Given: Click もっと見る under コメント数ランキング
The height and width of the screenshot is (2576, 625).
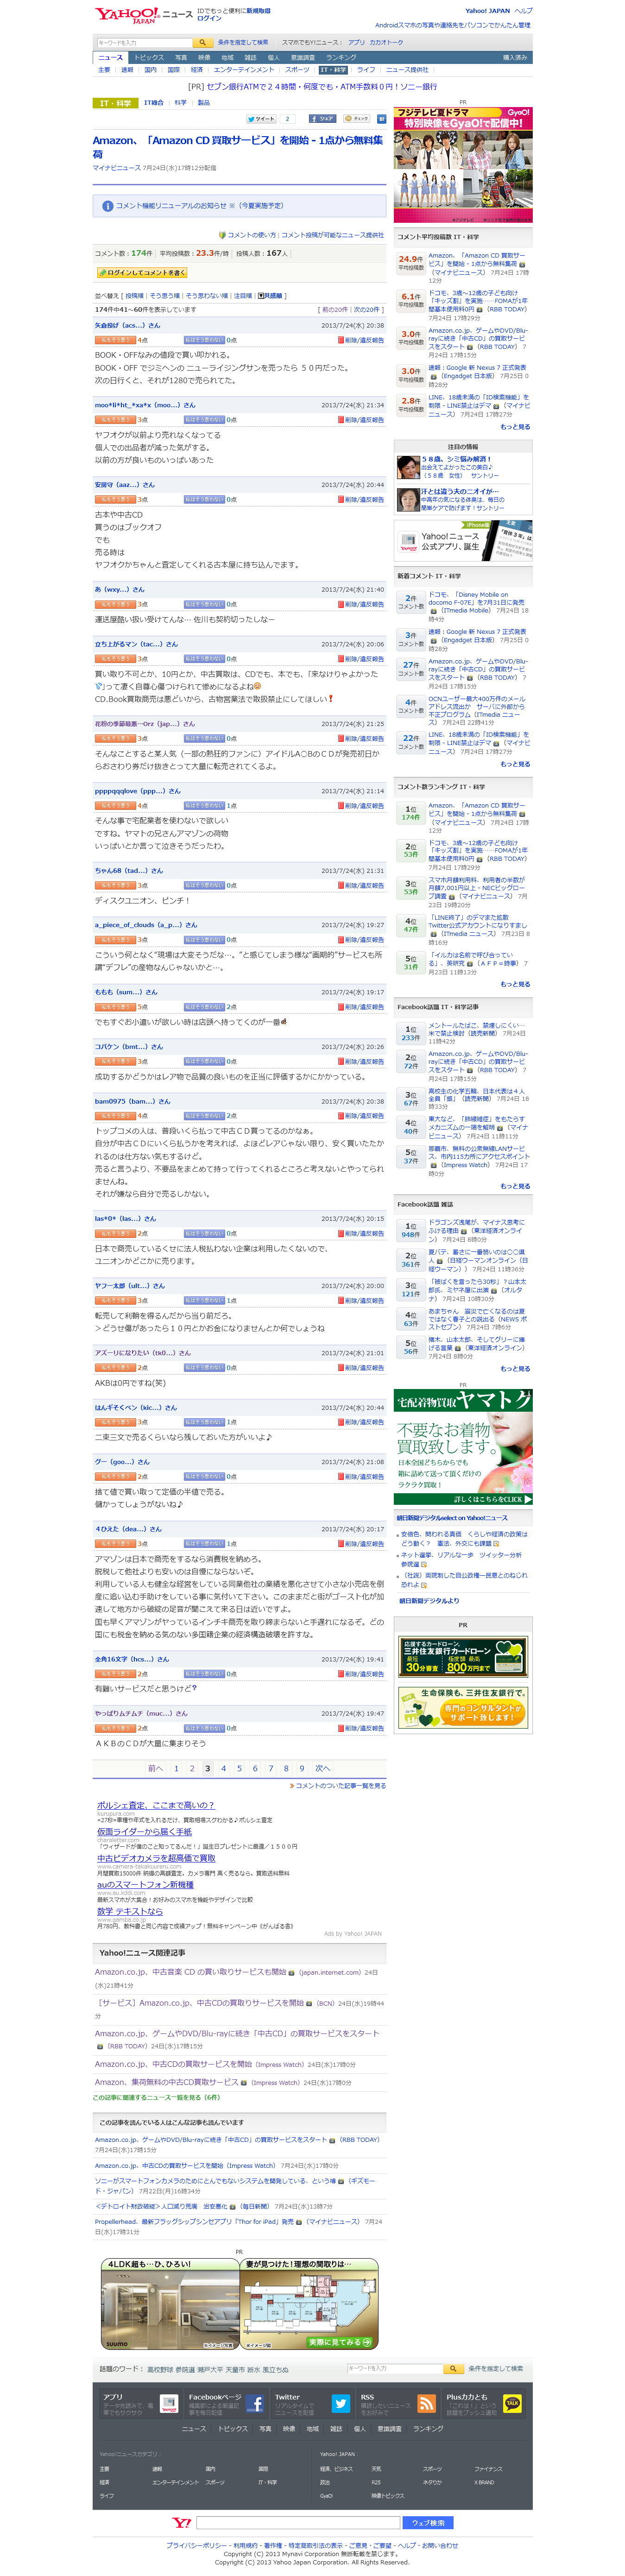Looking at the screenshot, I should (x=515, y=984).
